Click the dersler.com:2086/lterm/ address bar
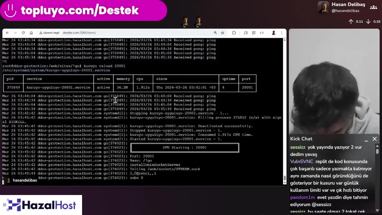382x215 pixels. click(x=79, y=33)
